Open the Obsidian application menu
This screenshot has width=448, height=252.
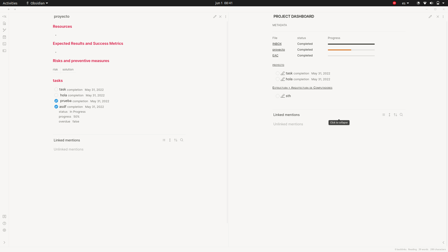pos(37,3)
